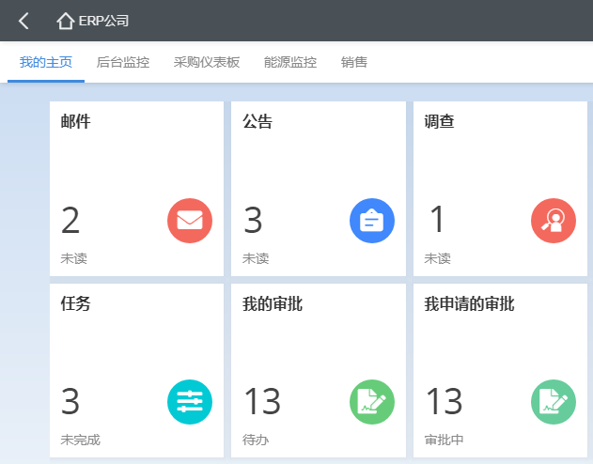This screenshot has height=464, width=593.
Task: Click the back arrow in header
Action: click(x=24, y=21)
